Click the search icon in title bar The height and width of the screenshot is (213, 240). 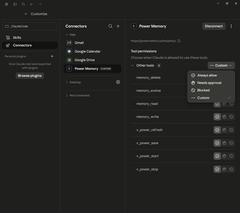coord(23,4)
